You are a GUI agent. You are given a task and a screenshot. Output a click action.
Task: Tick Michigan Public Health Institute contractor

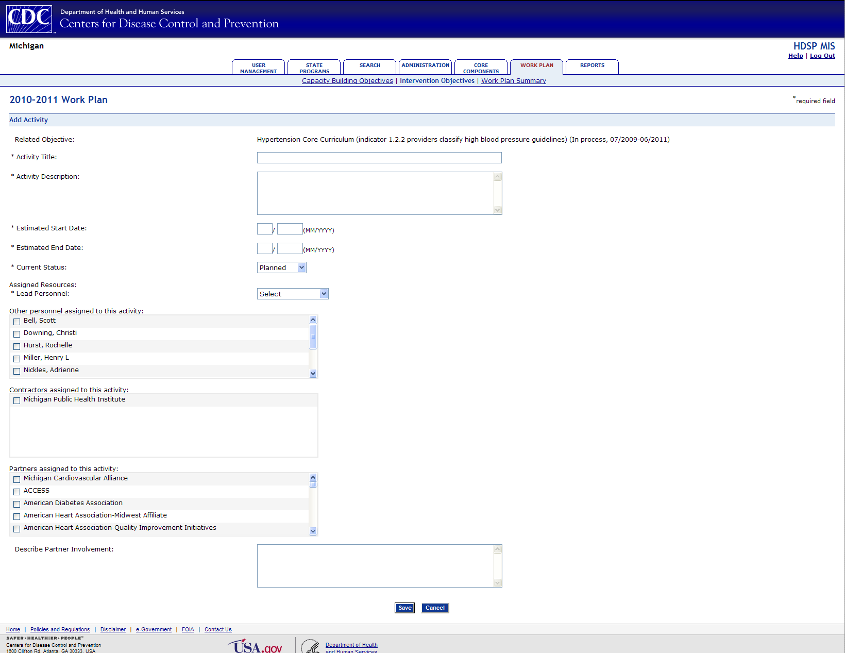(x=17, y=400)
